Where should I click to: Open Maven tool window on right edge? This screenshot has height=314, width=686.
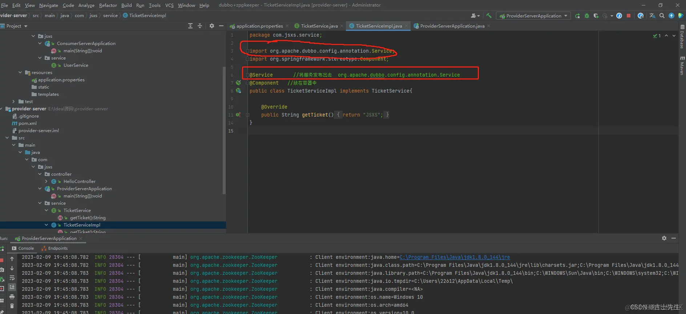[x=682, y=65]
